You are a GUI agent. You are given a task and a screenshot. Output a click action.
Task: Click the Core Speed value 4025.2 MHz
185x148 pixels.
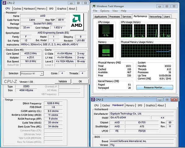(31, 54)
